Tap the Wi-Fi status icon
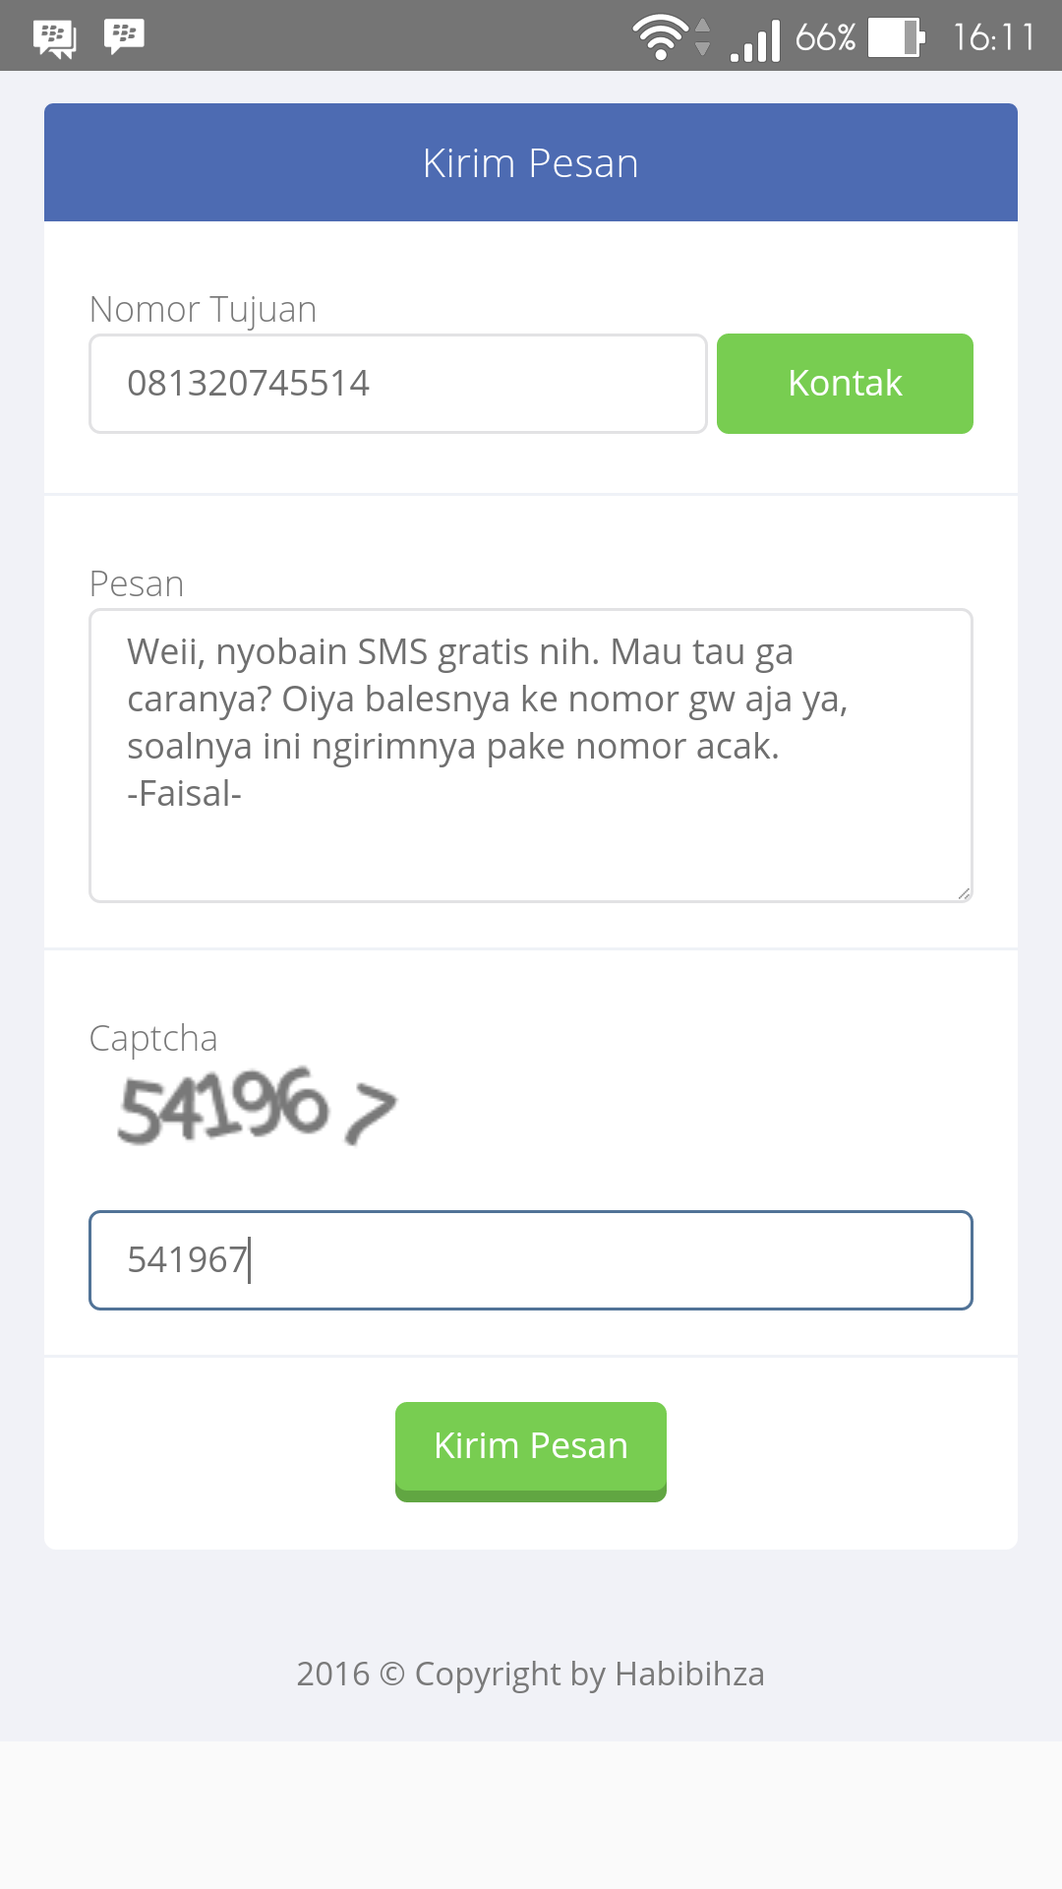This screenshot has width=1062, height=1889. 661,37
